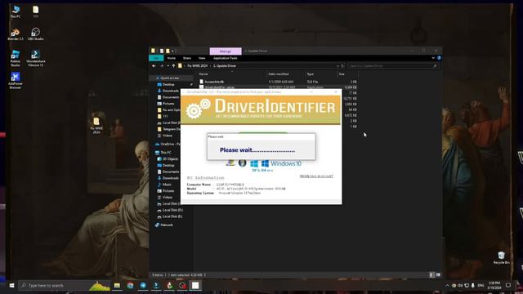Screen dimensions: 523x294
Task: Click the Fix WWE 2K24 breadcrumb
Action: [197, 66]
